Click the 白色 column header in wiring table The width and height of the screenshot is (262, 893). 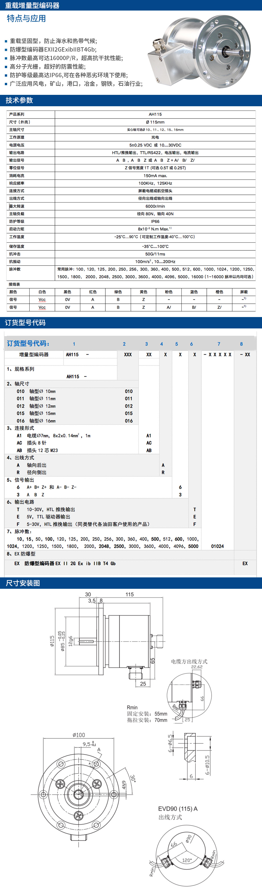point(42,292)
